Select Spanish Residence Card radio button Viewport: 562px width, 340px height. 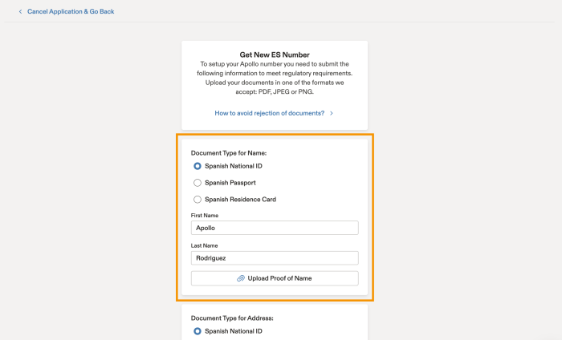[x=198, y=200]
